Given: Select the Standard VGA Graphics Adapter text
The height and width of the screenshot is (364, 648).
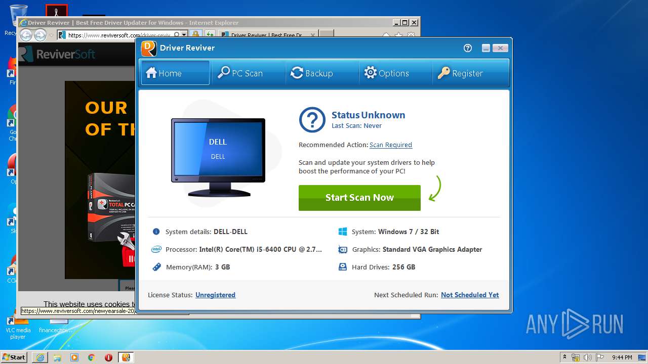Looking at the screenshot, I should [432, 249].
